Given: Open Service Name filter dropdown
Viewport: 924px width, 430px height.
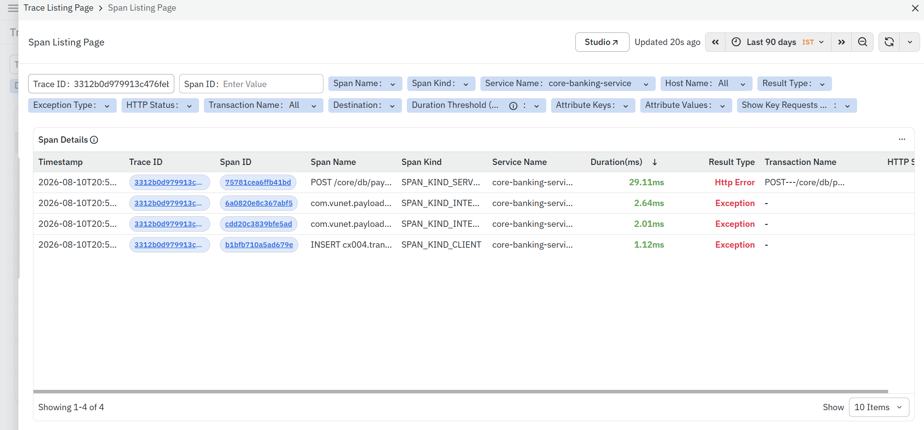Looking at the screenshot, I should (x=568, y=84).
